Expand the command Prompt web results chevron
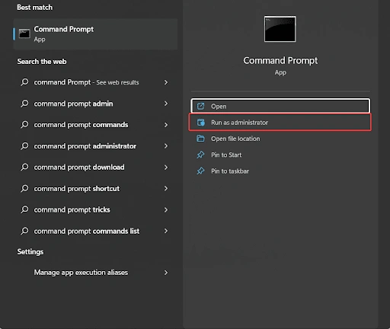390x329 pixels. (166, 82)
